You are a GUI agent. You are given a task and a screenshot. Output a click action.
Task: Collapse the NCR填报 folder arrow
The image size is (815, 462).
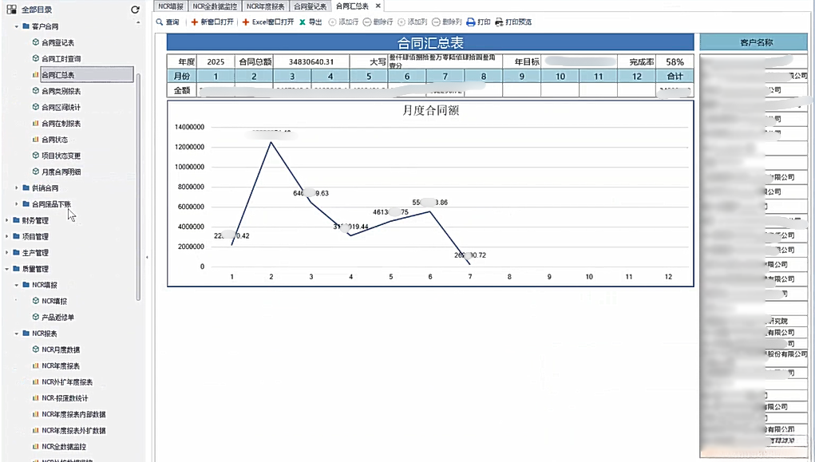click(x=17, y=285)
